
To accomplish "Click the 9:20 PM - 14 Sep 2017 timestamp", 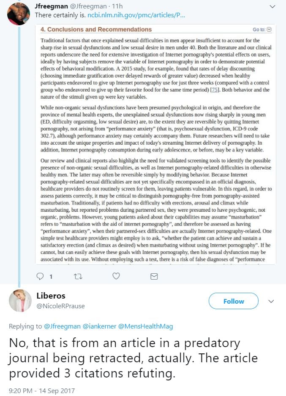I will (x=41, y=391).
